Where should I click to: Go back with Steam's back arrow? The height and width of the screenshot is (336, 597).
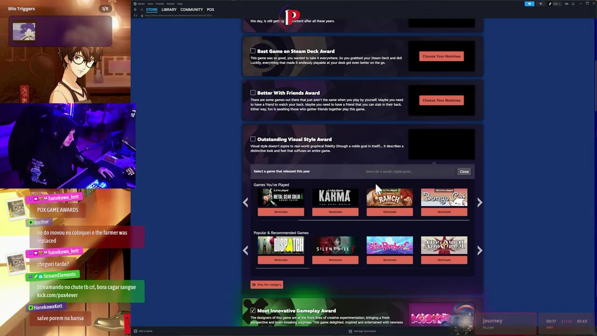[x=135, y=9]
